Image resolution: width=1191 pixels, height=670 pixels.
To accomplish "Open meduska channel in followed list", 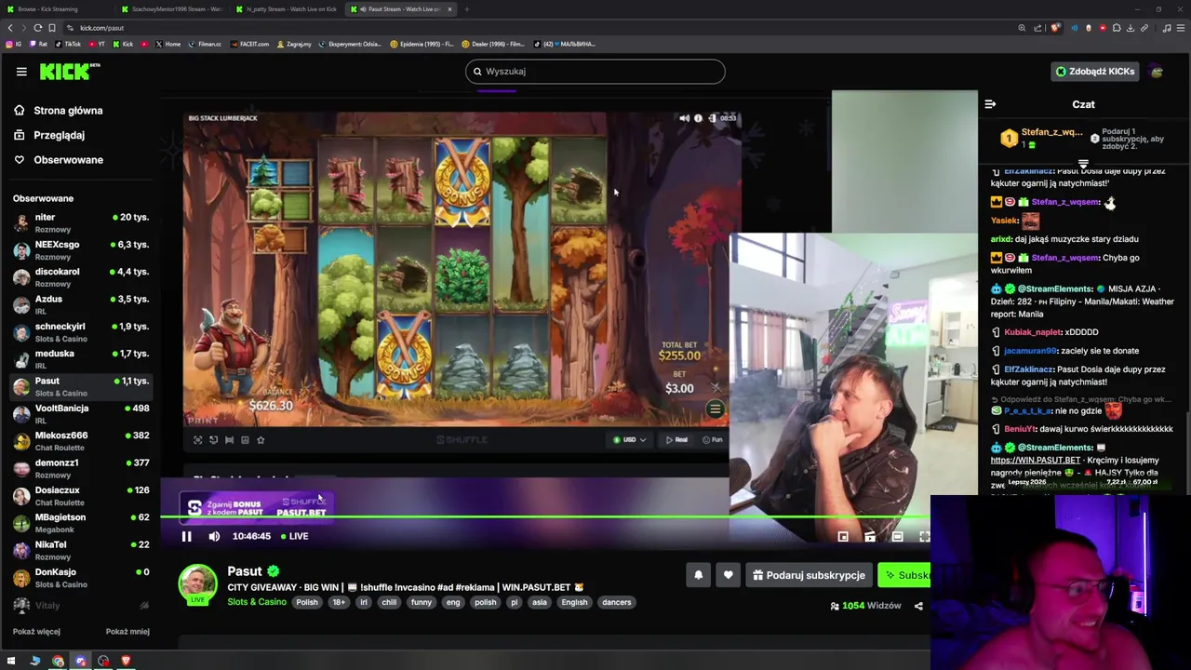I will [79, 358].
